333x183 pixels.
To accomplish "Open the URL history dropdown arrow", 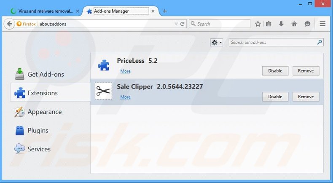I will pos(176,24).
